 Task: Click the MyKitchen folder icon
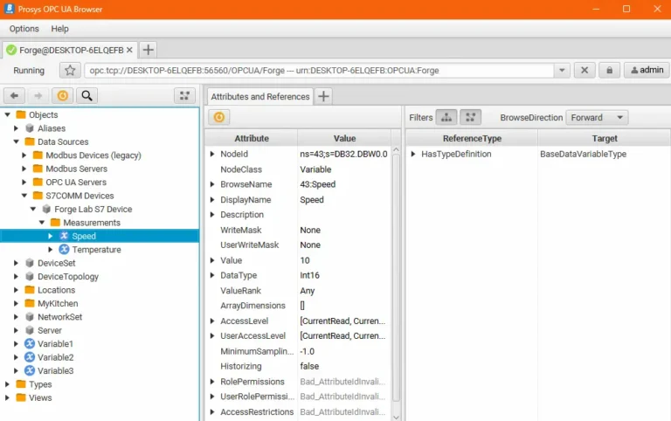tap(30, 303)
